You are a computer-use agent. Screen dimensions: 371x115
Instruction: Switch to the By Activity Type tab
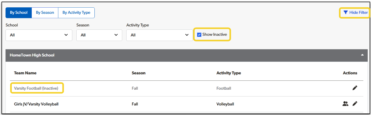(76, 13)
